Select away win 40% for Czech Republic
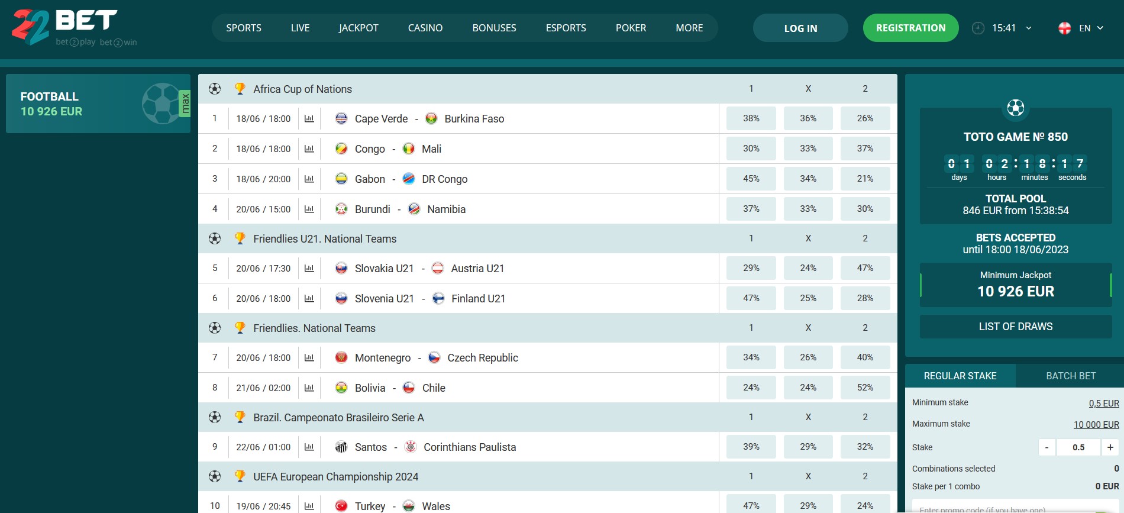This screenshot has height=513, width=1124. (x=865, y=357)
